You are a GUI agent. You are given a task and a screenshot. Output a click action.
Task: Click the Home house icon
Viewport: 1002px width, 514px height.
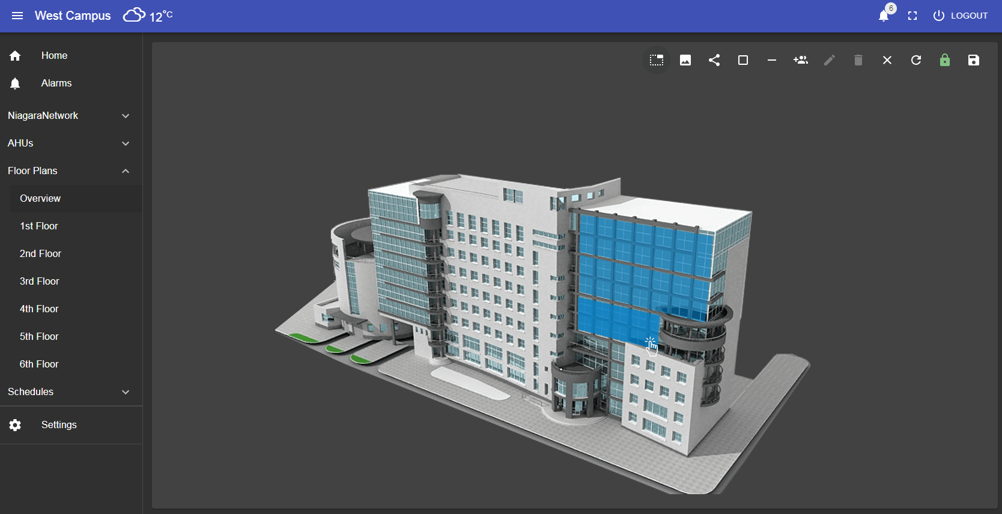pyautogui.click(x=15, y=56)
